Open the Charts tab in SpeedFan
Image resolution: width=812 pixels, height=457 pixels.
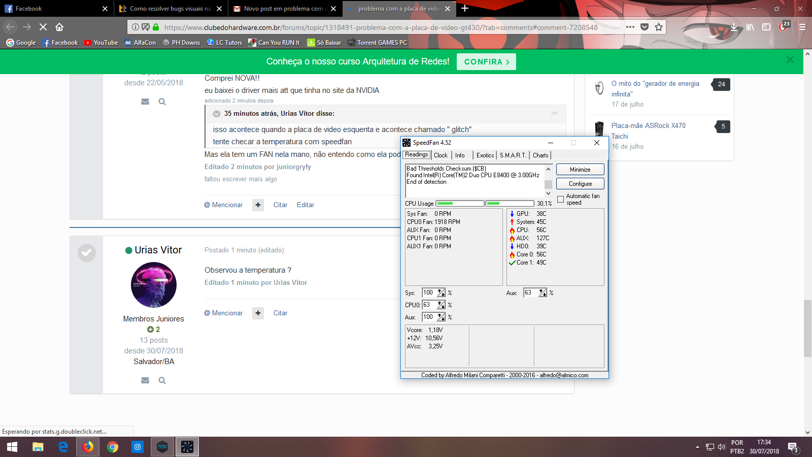tap(540, 155)
